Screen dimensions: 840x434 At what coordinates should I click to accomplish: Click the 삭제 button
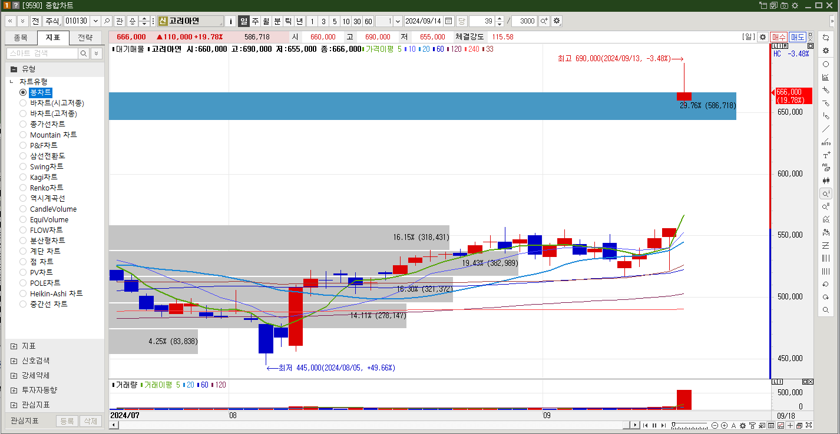90,421
